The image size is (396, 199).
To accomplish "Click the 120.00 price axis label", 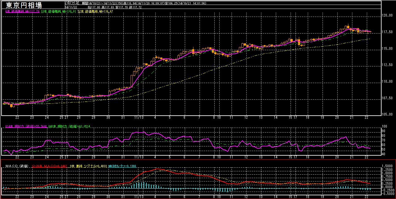I will (386, 15).
